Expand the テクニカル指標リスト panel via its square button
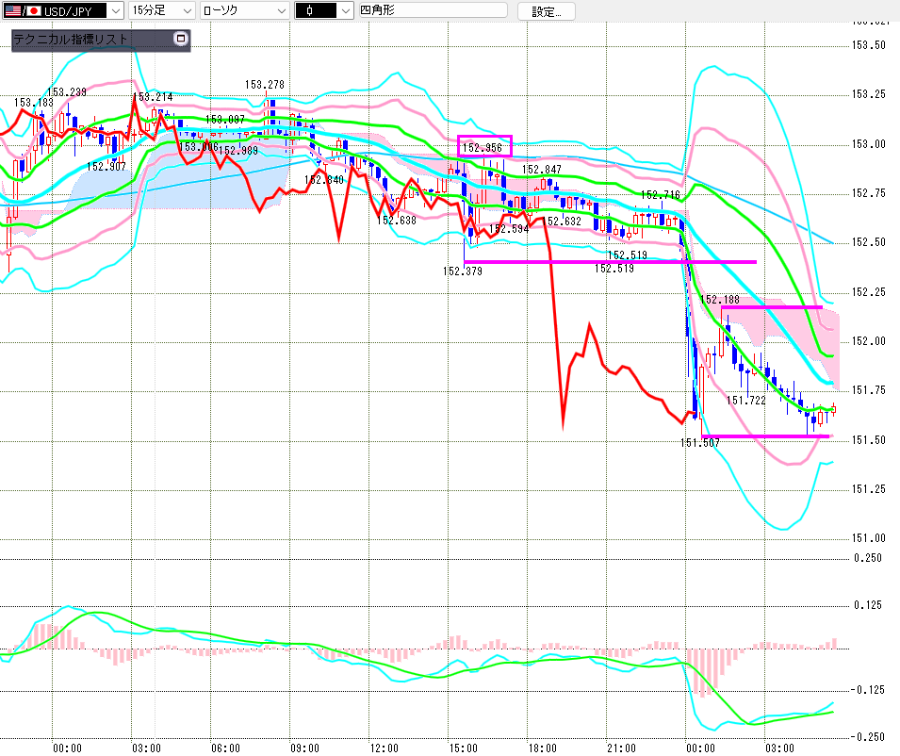The width and height of the screenshot is (900, 756). [x=181, y=40]
